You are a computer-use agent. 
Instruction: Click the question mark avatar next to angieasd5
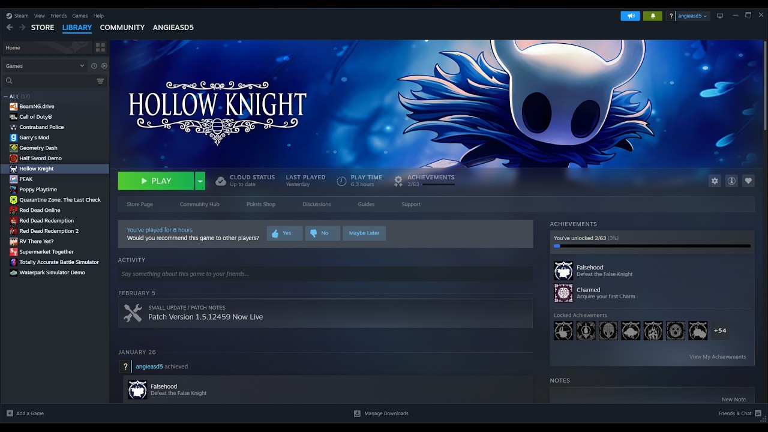click(125, 367)
